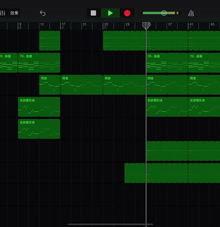
Task: Open the 效果 (FX) panel
Action: coord(14,13)
